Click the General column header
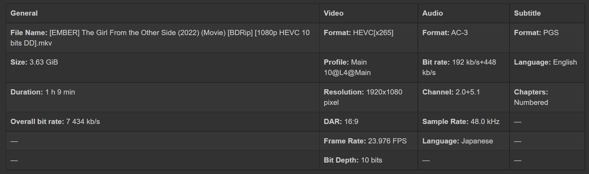The height and width of the screenshot is (174, 589). [x=24, y=13]
